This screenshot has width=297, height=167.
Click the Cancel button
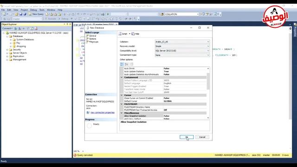pyautogui.click(x=202, y=137)
